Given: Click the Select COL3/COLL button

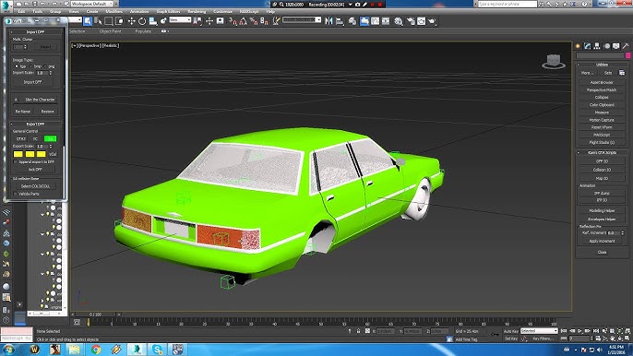Looking at the screenshot, I should [35, 186].
